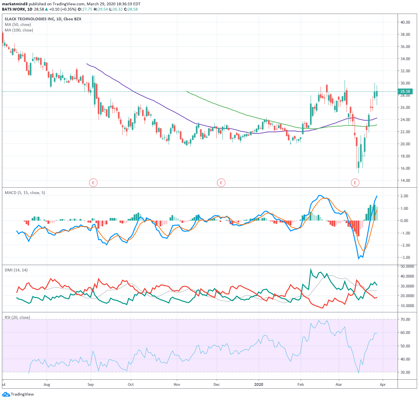The width and height of the screenshot is (419, 400).
Task: Click the 70.00 RSI axis label
Action: 405,319
